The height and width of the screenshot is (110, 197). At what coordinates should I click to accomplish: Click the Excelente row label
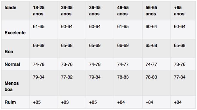[15, 33]
